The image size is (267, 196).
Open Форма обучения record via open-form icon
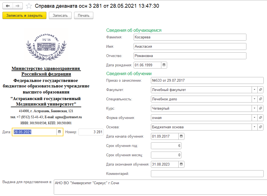point(260,118)
